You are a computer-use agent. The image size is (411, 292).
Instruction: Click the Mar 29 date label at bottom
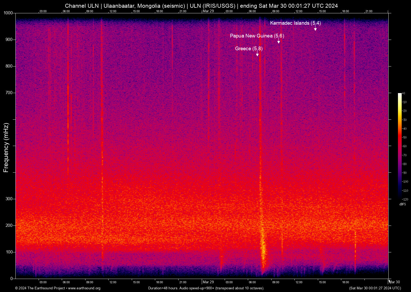(x=208, y=282)
